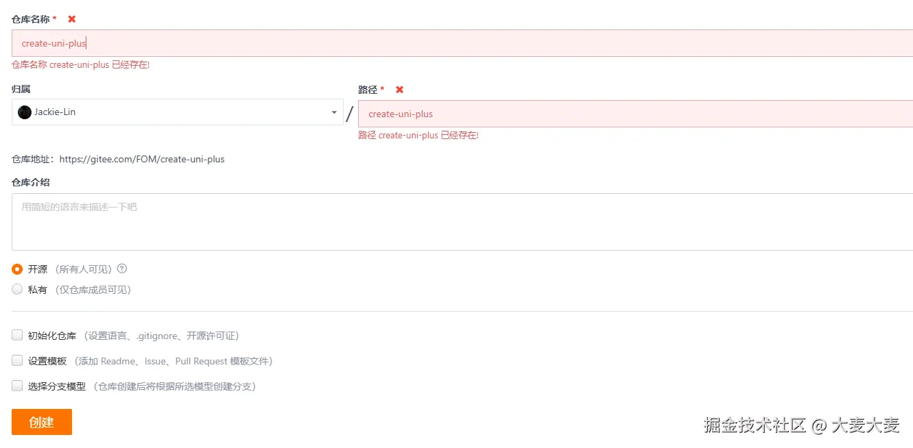Click the repository name input field
Image resolution: width=913 pixels, height=448 pixels.
point(462,43)
